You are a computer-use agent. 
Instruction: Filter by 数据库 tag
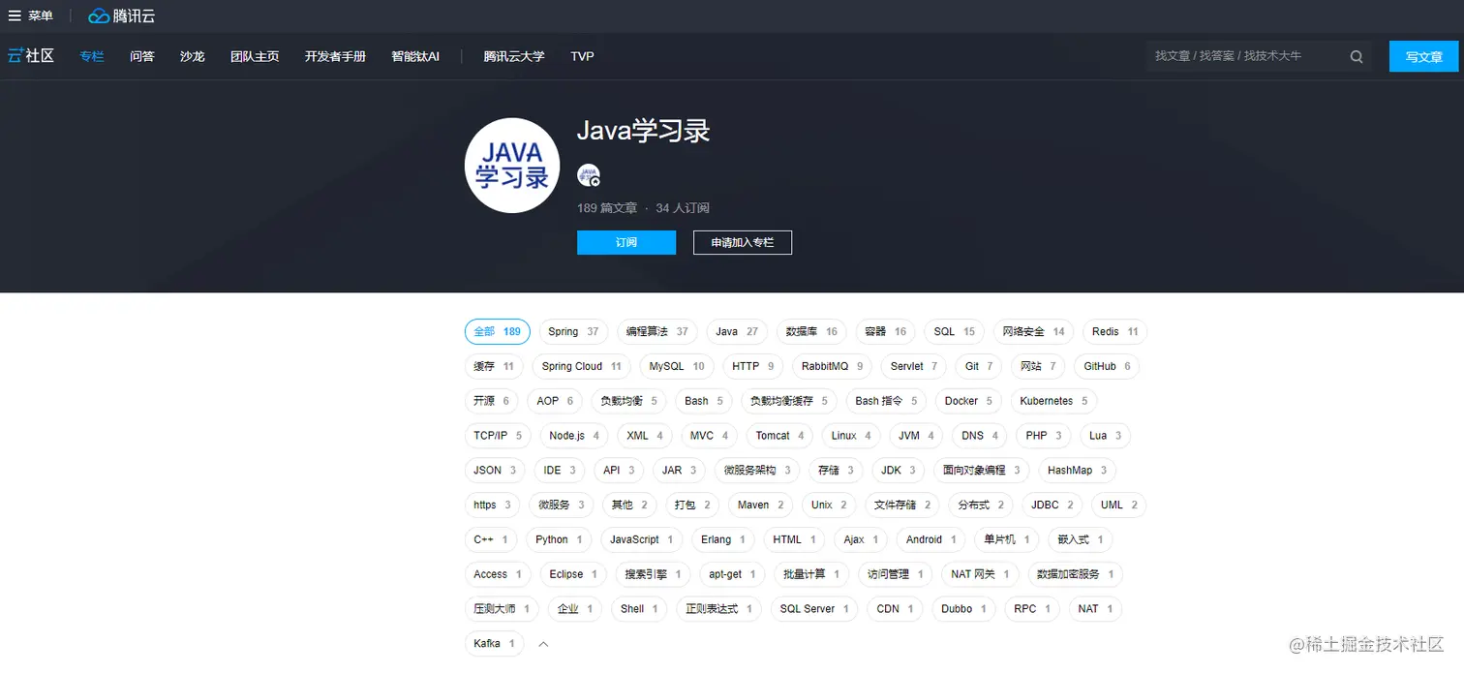tap(812, 331)
